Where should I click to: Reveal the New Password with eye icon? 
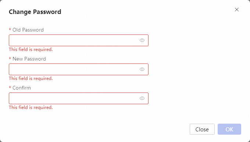142,69
